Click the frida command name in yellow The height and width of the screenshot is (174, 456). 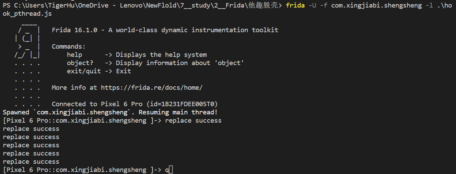pyautogui.click(x=295, y=6)
